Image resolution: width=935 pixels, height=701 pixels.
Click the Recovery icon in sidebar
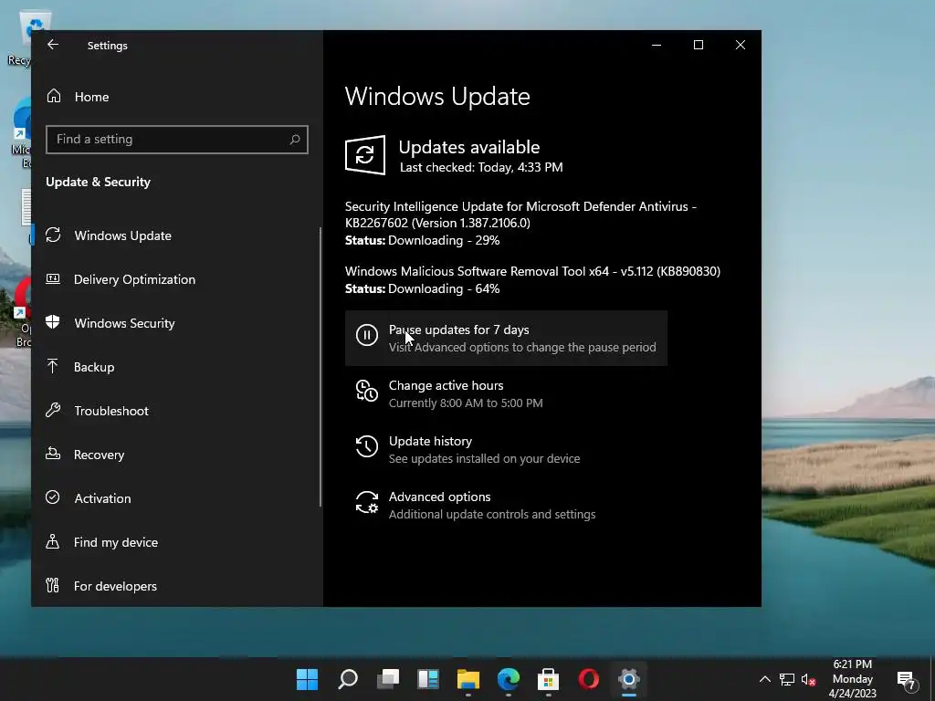(53, 454)
